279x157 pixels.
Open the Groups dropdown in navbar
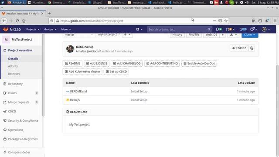51,29
